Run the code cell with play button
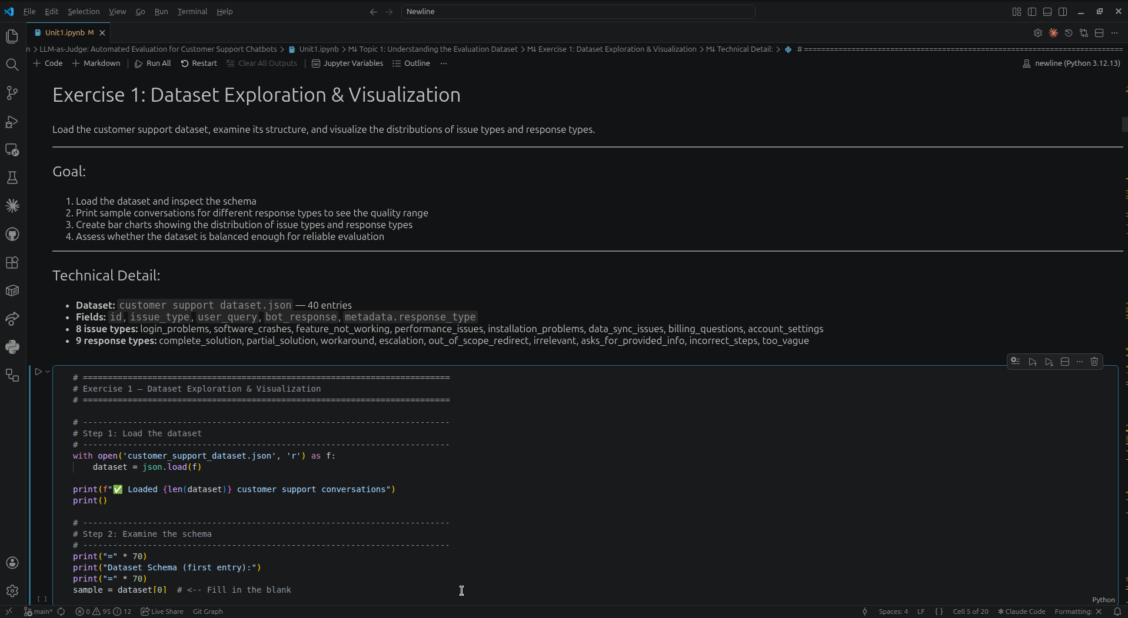The height and width of the screenshot is (618, 1128). pyautogui.click(x=38, y=372)
